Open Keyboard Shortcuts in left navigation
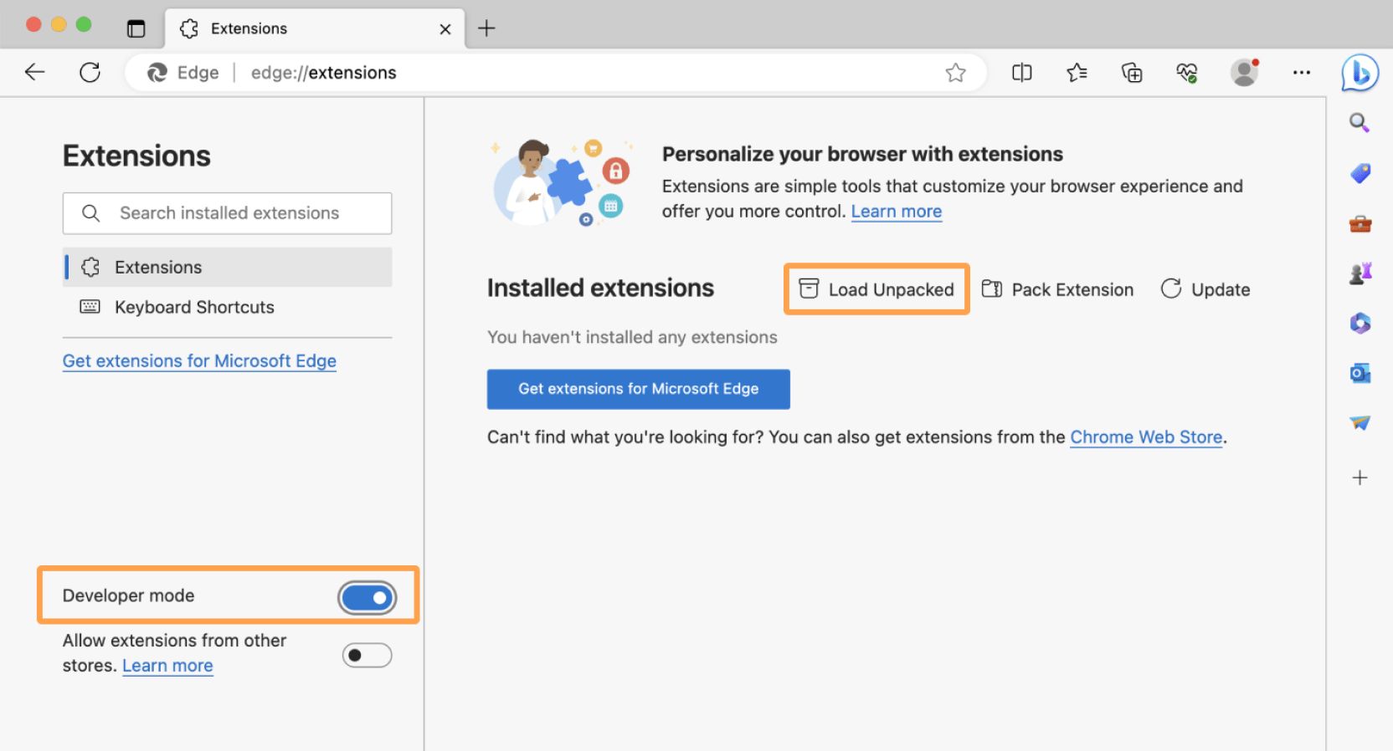The width and height of the screenshot is (1393, 751). [x=228, y=307]
